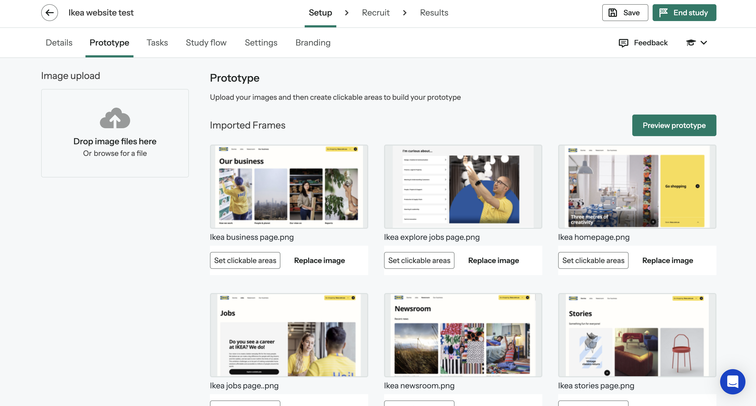Switch to the Setup step

(x=320, y=13)
